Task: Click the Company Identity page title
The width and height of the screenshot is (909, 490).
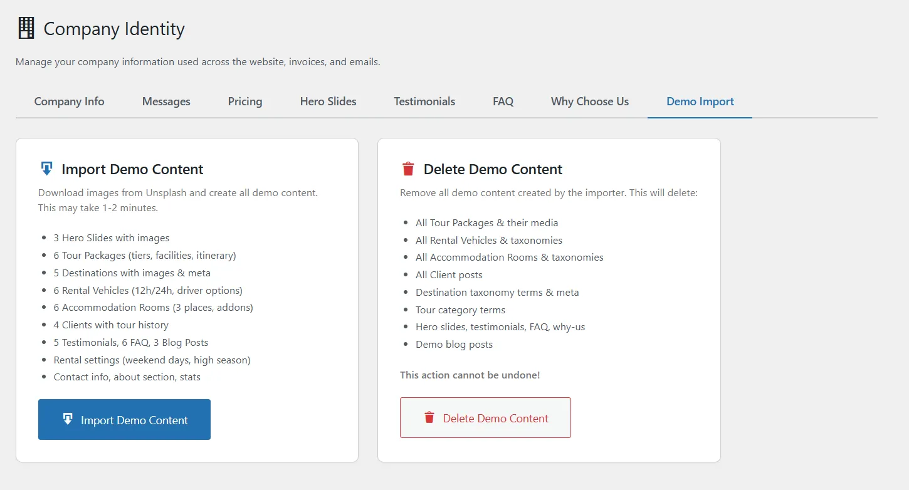Action: (x=114, y=29)
